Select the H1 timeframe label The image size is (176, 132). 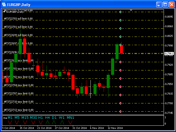click(x=41, y=118)
